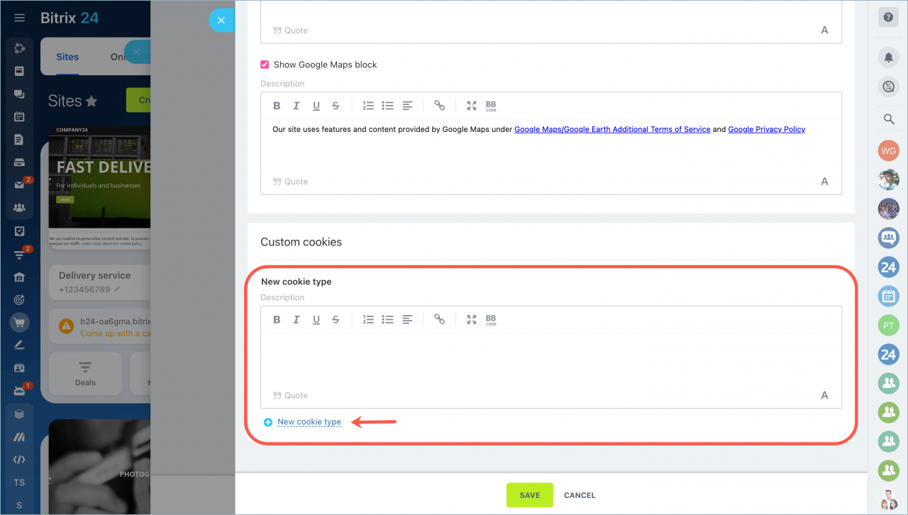Click the green SAVE button
The width and height of the screenshot is (908, 515).
[x=530, y=495]
